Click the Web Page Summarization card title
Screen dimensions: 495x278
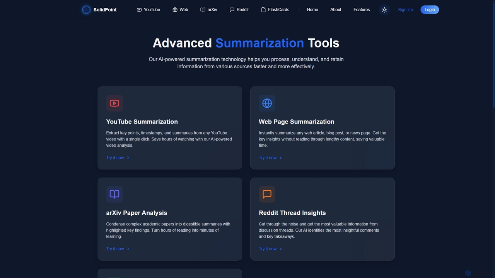pyautogui.click(x=297, y=122)
